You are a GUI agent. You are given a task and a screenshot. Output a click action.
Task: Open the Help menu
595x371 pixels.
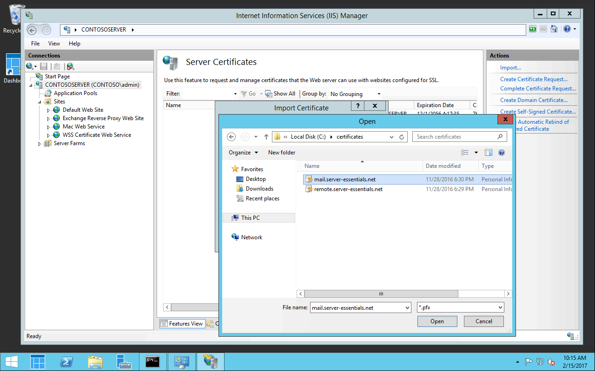(x=74, y=44)
